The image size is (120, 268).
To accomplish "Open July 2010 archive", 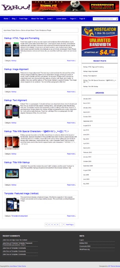I will click(86, 130).
